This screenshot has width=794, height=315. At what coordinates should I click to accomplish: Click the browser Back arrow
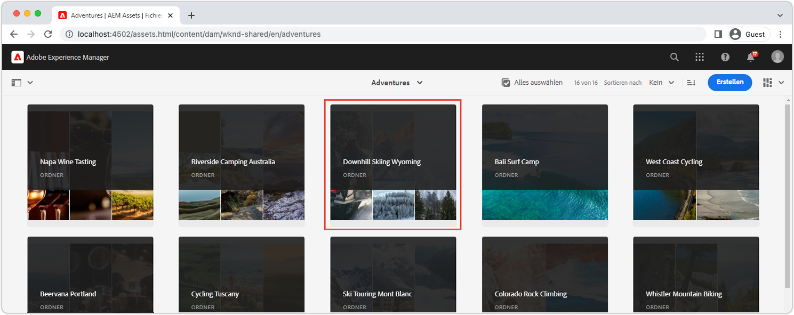coord(14,34)
